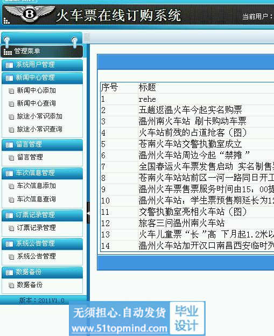The width and height of the screenshot is (274, 336).
Task: Click the 51topmind.com watermark banner
Action: pyautogui.click(x=137, y=318)
